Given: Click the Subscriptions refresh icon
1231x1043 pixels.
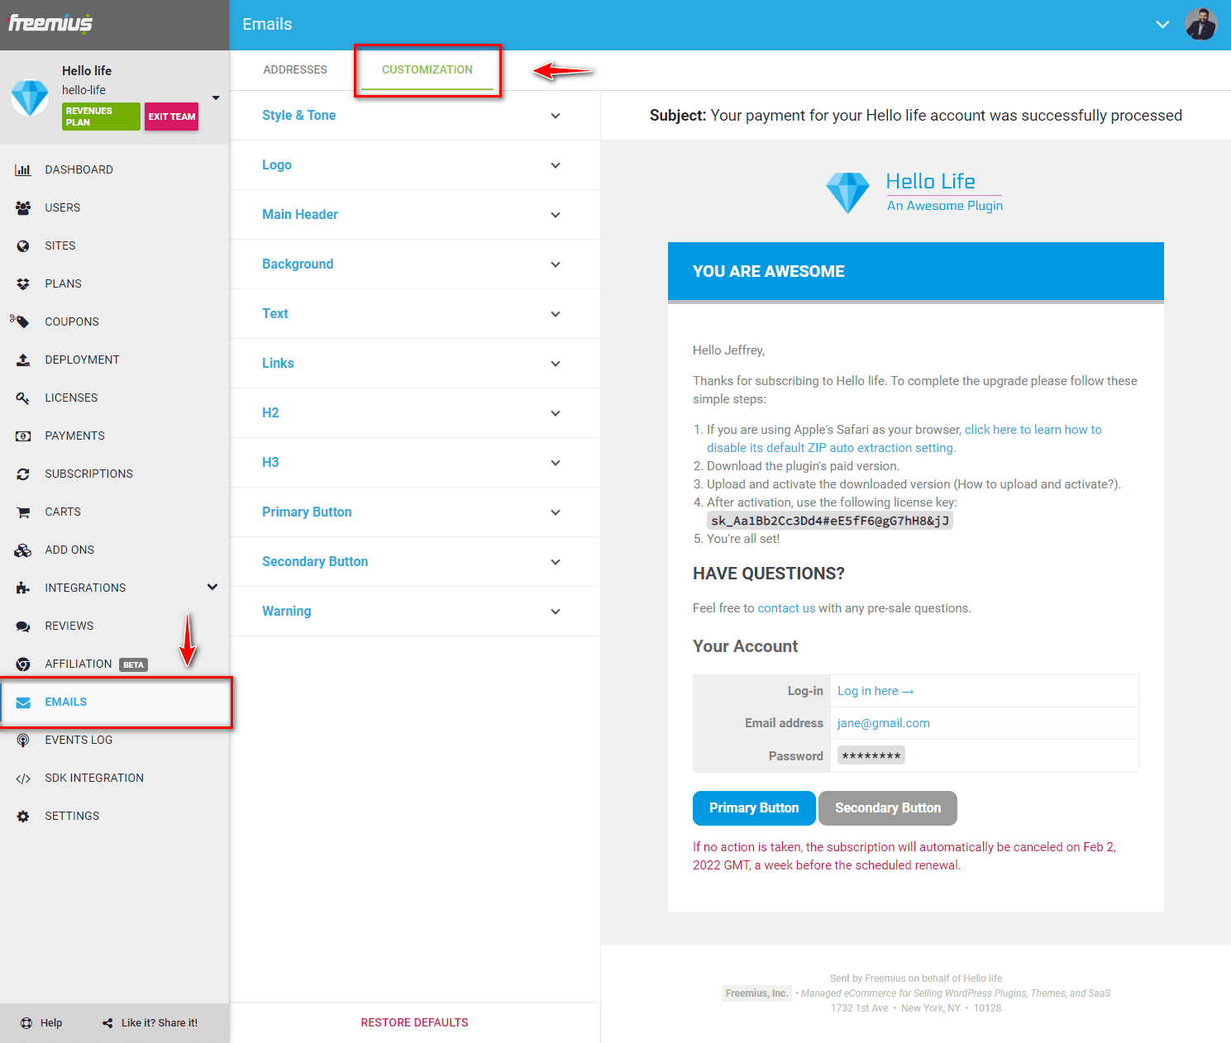Looking at the screenshot, I should pyautogui.click(x=23, y=474).
